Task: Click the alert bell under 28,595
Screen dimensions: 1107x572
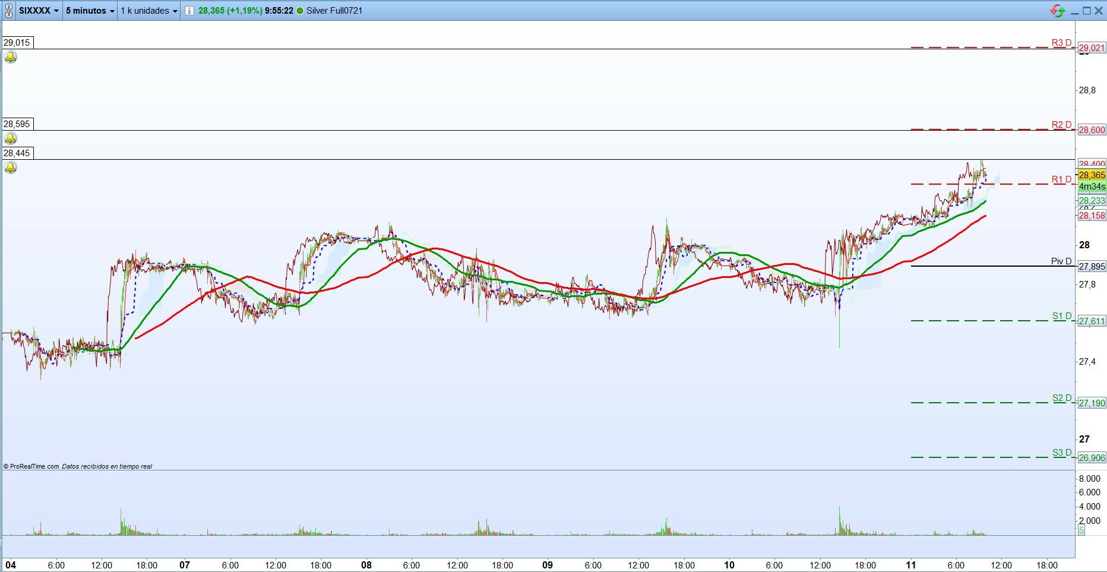Action: 11,139
